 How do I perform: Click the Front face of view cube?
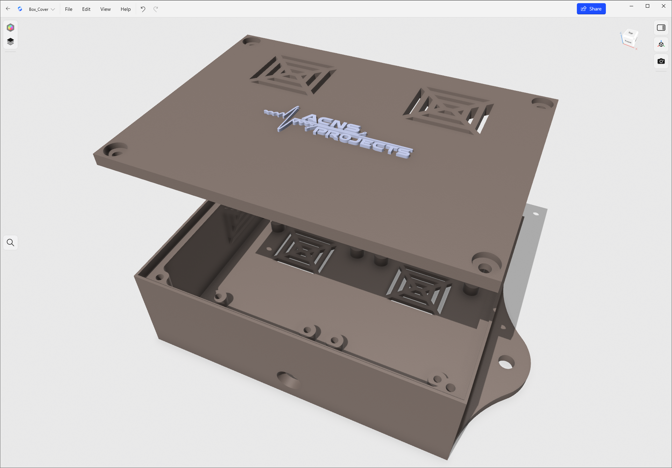click(628, 42)
